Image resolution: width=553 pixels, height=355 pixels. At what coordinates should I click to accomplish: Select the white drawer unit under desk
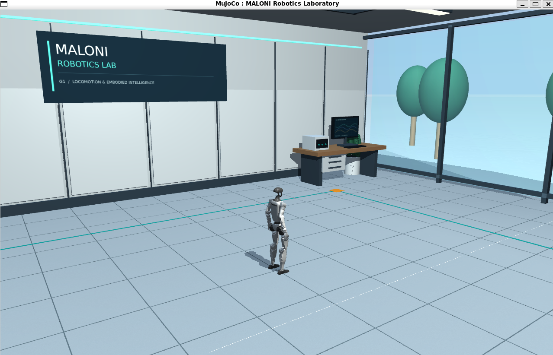click(334, 163)
